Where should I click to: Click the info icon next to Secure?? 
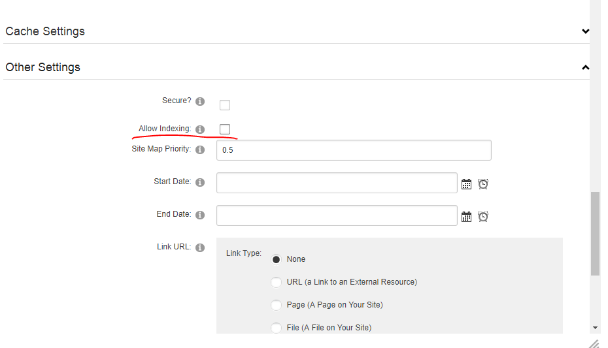[200, 101]
